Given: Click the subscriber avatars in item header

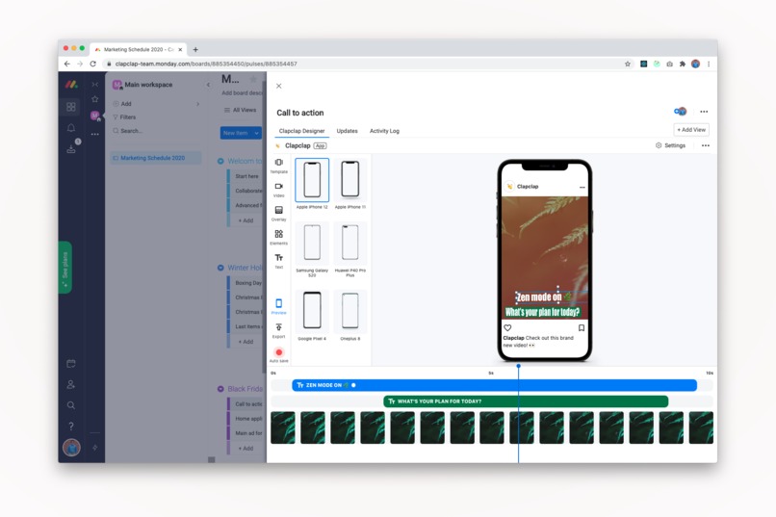Looking at the screenshot, I should click(680, 112).
